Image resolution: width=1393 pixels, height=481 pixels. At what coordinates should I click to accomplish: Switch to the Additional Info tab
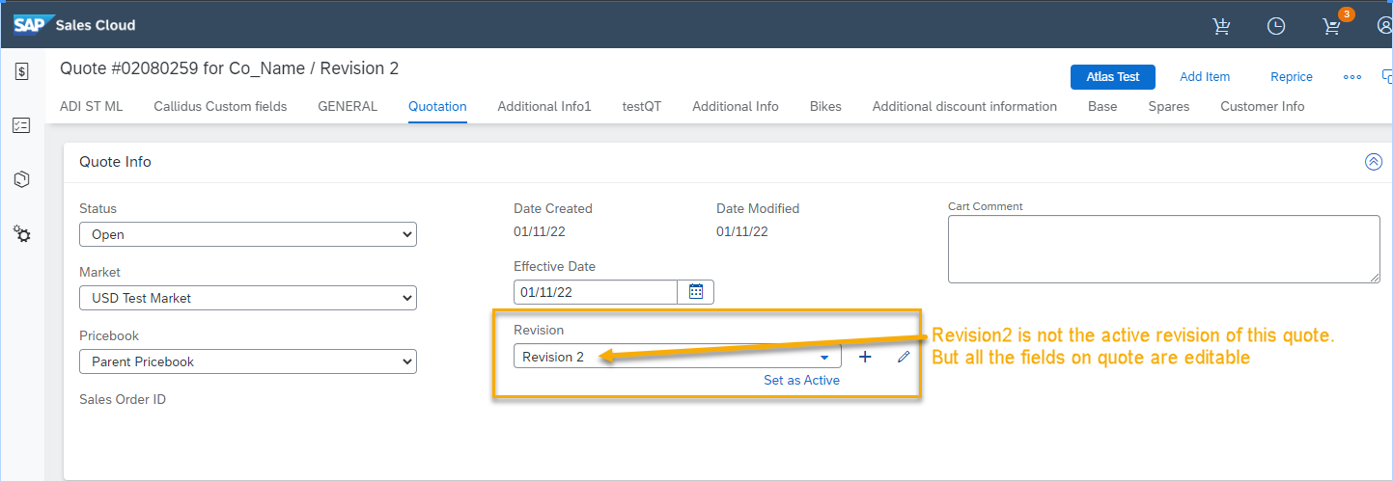pos(736,106)
